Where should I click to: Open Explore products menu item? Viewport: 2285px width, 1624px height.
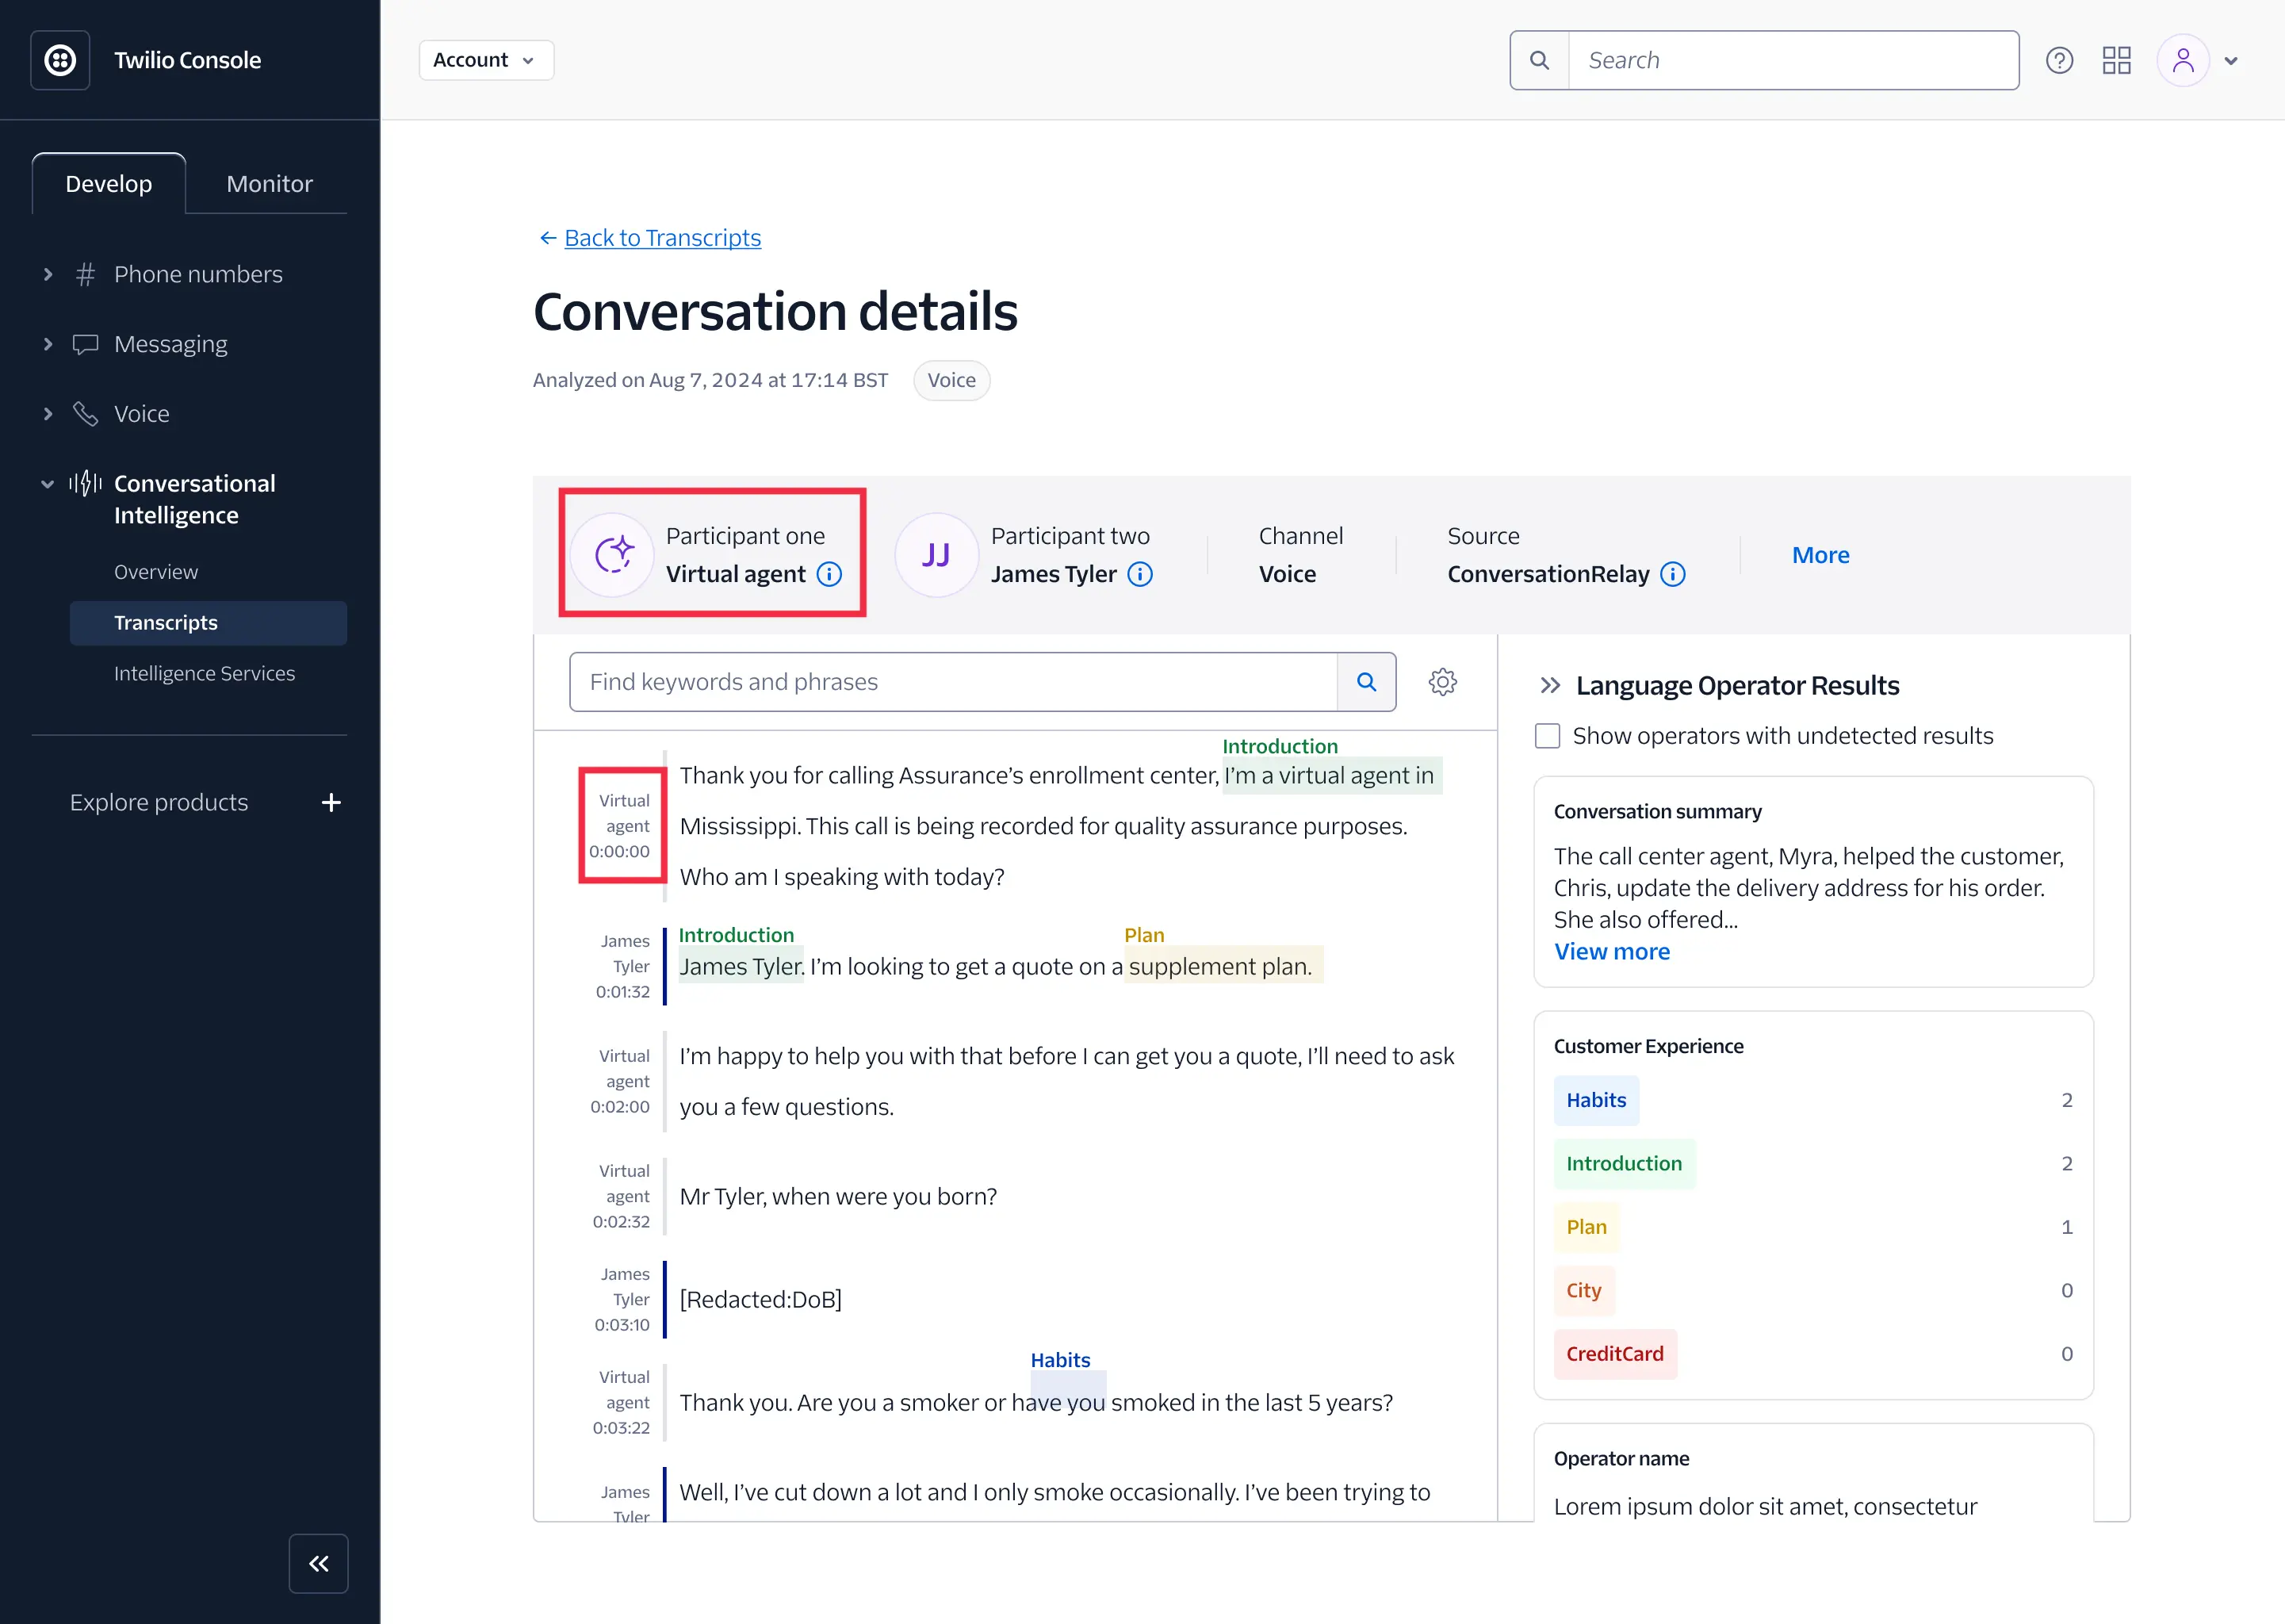tap(159, 802)
